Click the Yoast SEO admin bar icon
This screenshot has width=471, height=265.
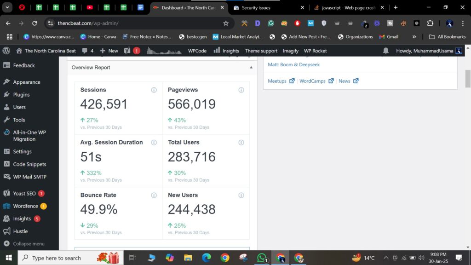[x=127, y=51]
